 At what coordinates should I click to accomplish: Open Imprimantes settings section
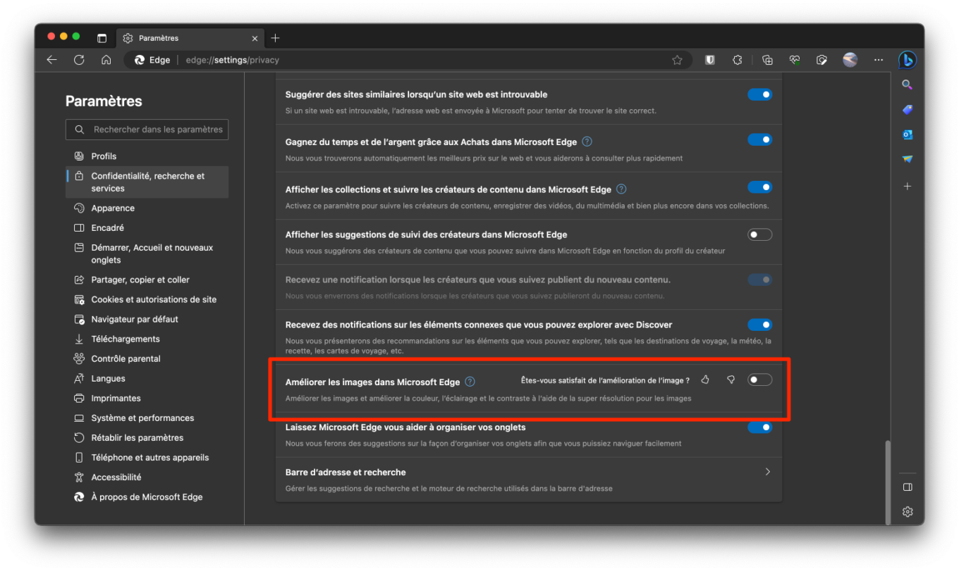[x=147, y=398]
